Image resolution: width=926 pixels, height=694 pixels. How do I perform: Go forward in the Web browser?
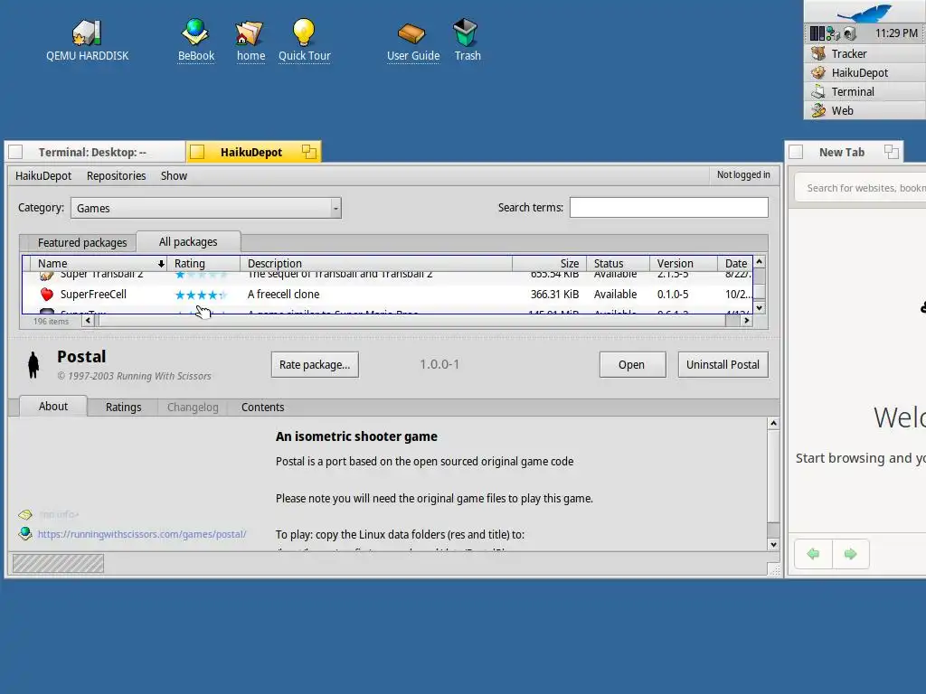tap(850, 554)
